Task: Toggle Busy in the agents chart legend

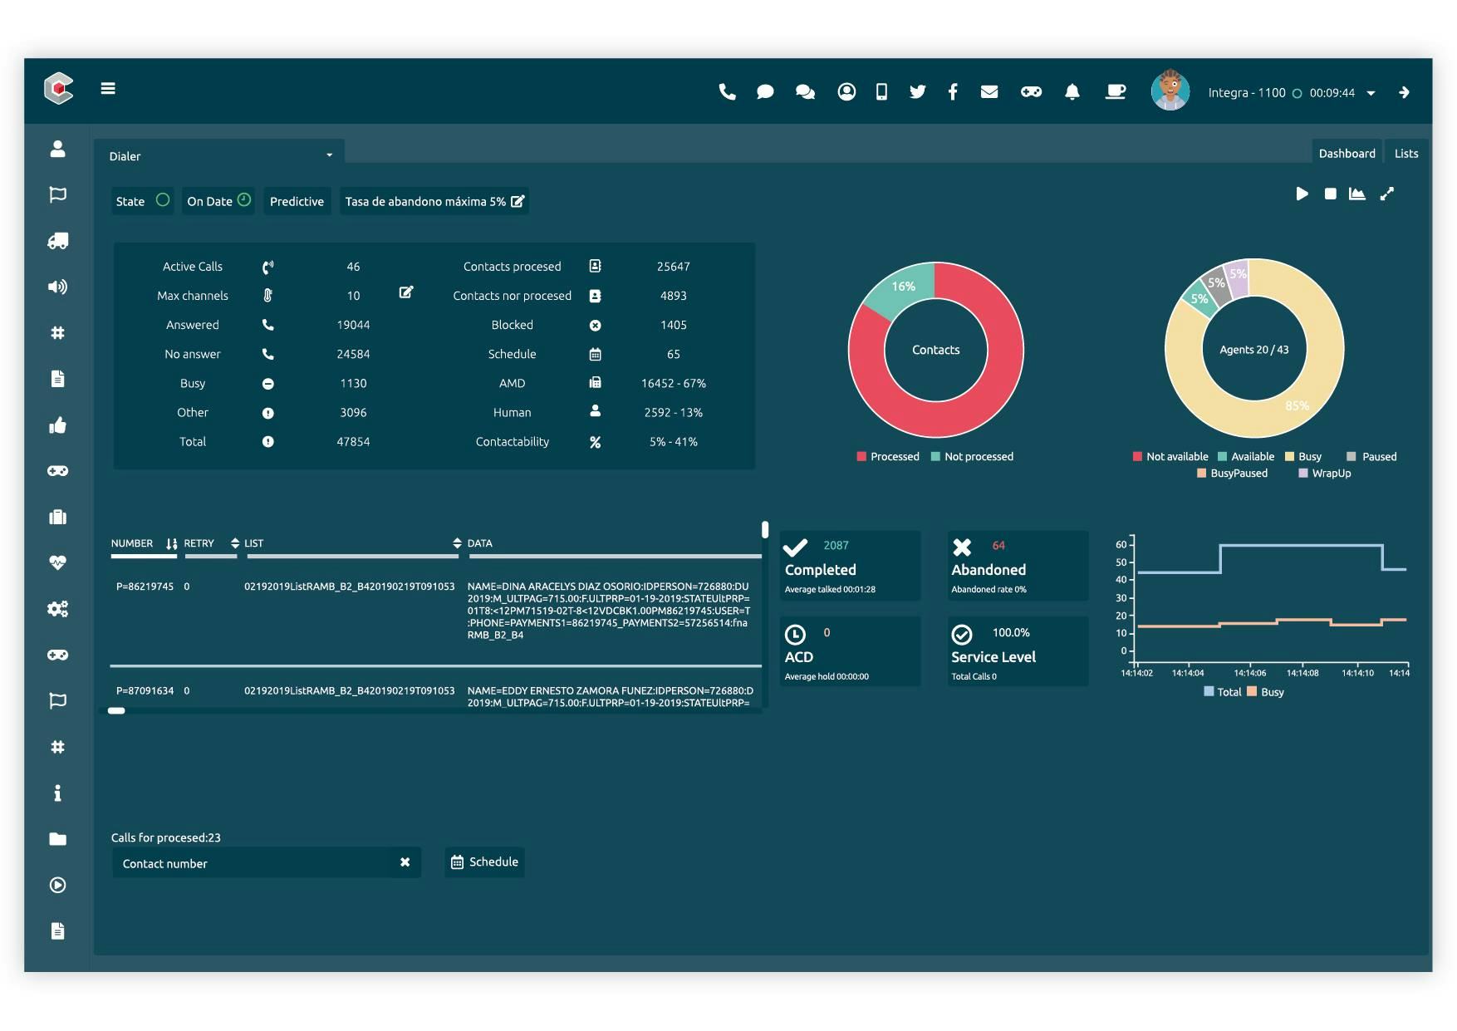Action: point(1306,456)
